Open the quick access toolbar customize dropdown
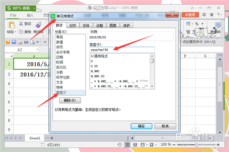This screenshot has height=152, width=229. pos(45,42)
